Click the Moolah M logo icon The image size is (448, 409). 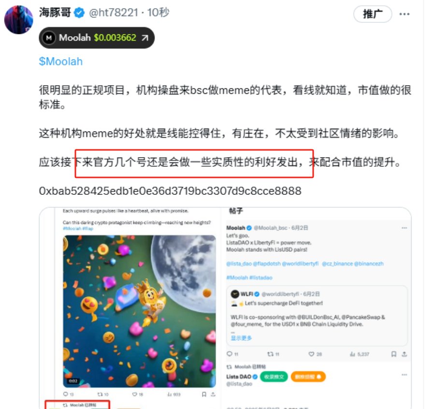pyautogui.click(x=49, y=38)
